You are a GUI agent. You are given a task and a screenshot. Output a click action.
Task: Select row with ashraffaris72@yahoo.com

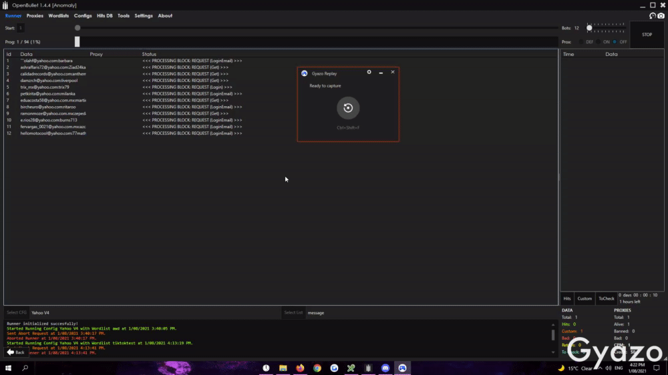pos(281,67)
